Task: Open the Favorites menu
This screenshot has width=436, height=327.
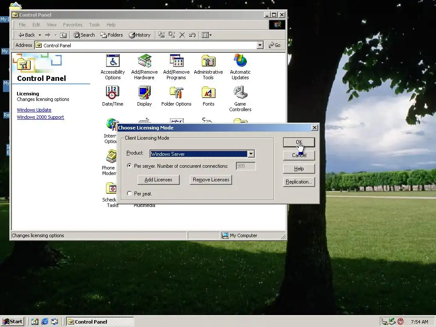Action: [72, 25]
